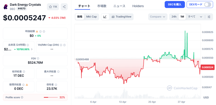Viewport: 216px width, 105px height.
Task: Click the 13 Apr date on chart axis
Action: click(123, 102)
